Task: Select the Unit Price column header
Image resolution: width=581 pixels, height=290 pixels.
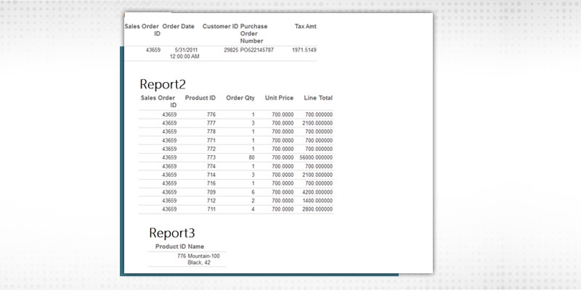Action: coord(279,97)
